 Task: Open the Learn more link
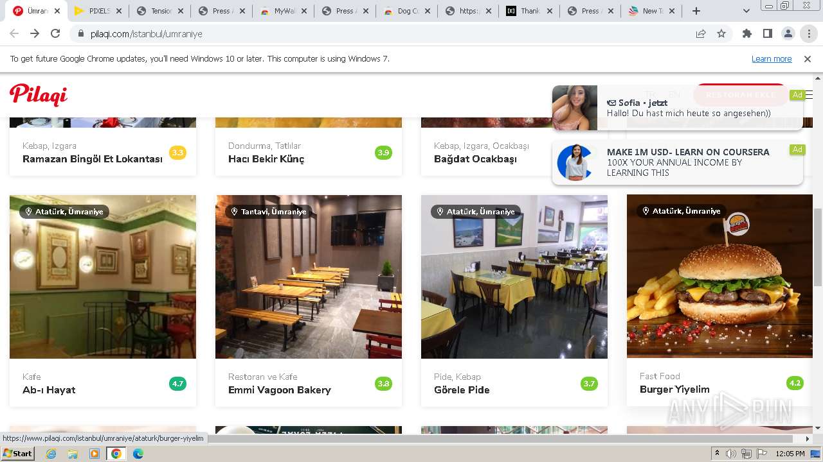click(772, 59)
